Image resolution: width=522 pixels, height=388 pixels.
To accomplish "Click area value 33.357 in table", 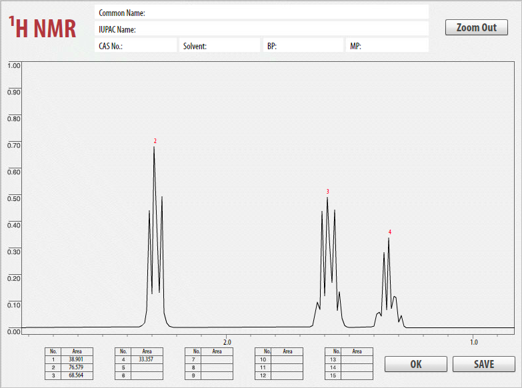I will coord(147,359).
